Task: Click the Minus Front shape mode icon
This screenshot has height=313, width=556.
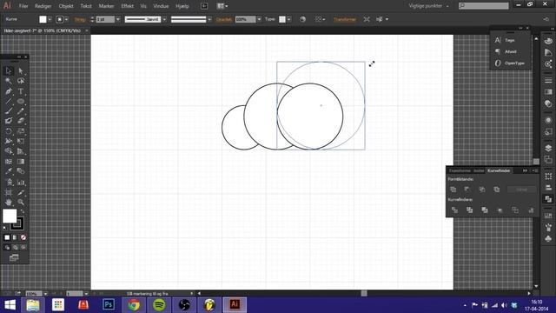Action: click(x=467, y=190)
